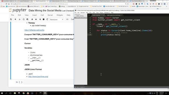Click the empty In [ ] code cell
The width and height of the screenshot is (169, 95).
[x=49, y=82]
